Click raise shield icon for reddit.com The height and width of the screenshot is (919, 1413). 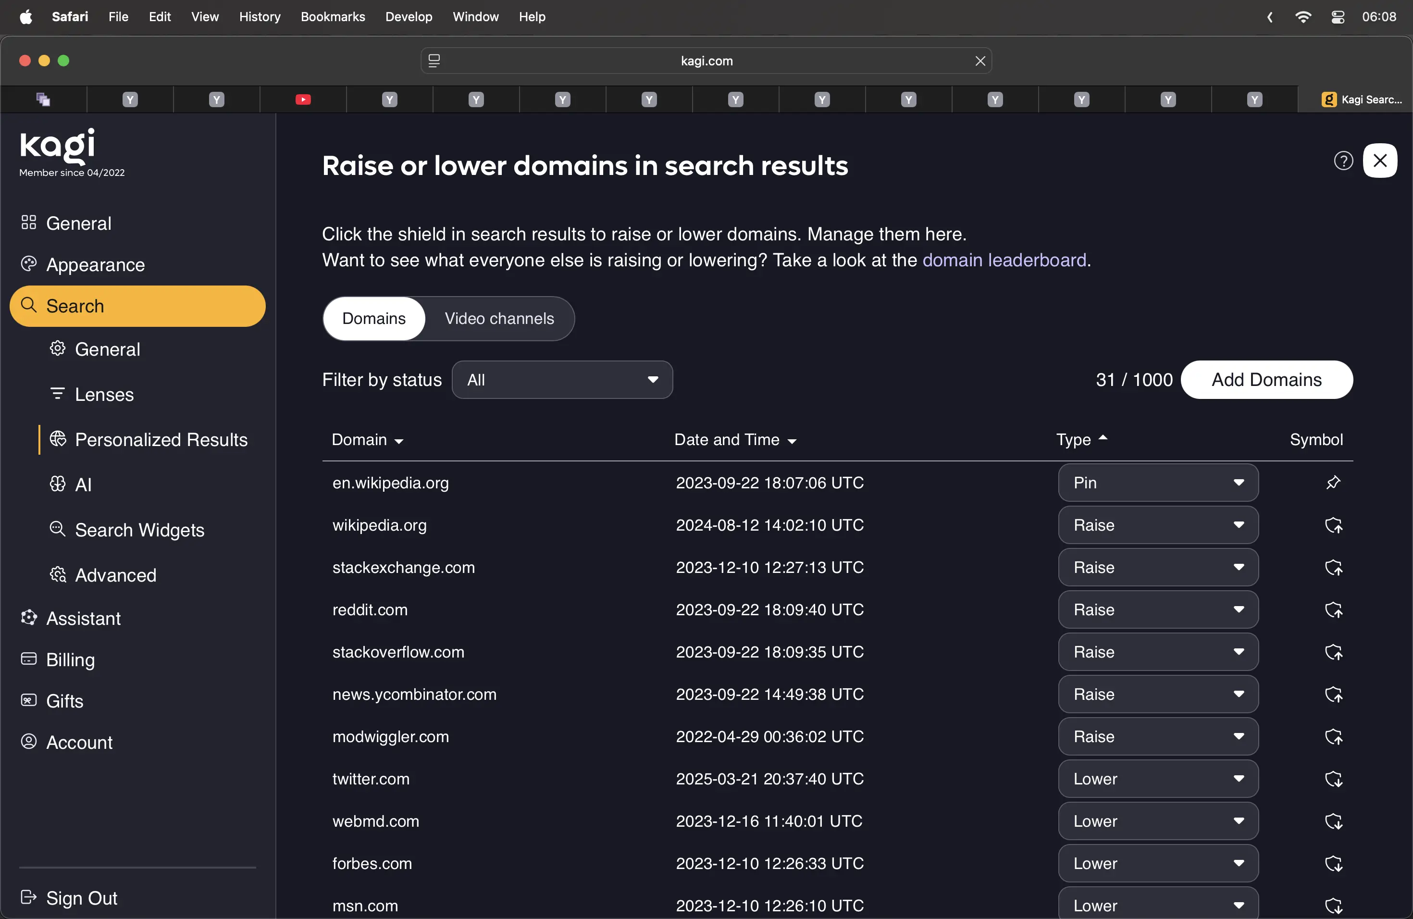1333,609
